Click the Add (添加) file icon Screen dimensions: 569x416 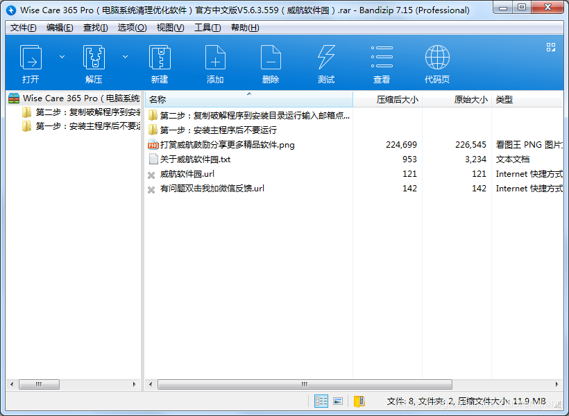pos(215,58)
